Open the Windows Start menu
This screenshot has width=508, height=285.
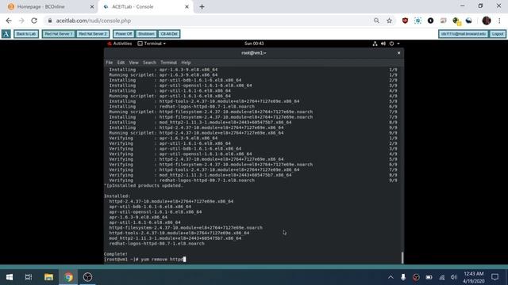point(10,277)
